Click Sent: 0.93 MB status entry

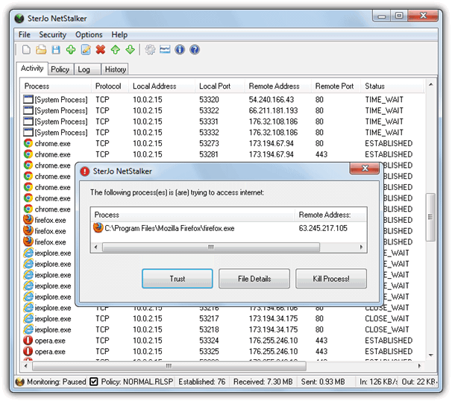coord(323,382)
